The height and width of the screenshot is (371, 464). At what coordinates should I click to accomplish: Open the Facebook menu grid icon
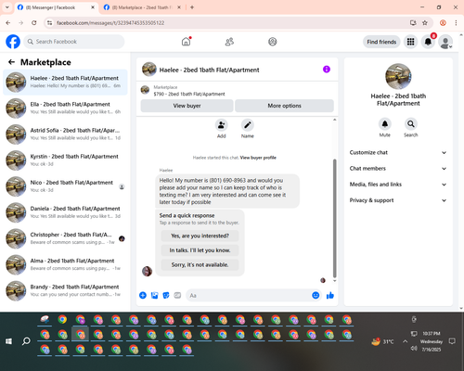tap(410, 42)
